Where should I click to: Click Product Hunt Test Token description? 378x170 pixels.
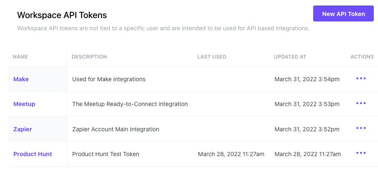[x=106, y=154]
